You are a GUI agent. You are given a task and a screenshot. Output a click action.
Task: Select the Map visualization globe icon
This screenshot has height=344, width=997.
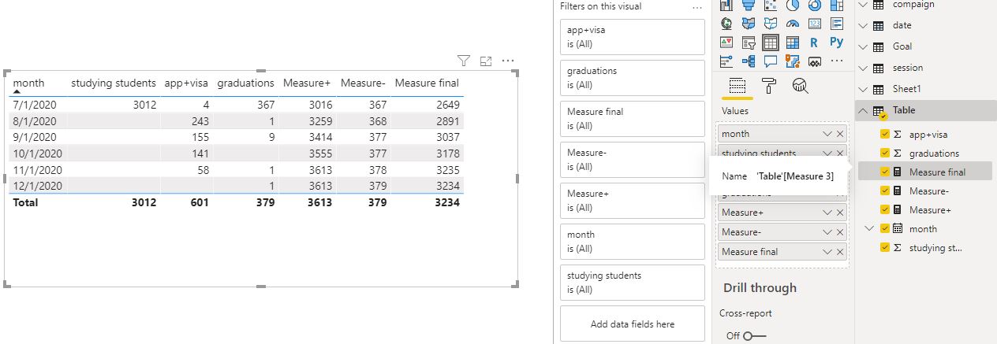click(x=726, y=24)
